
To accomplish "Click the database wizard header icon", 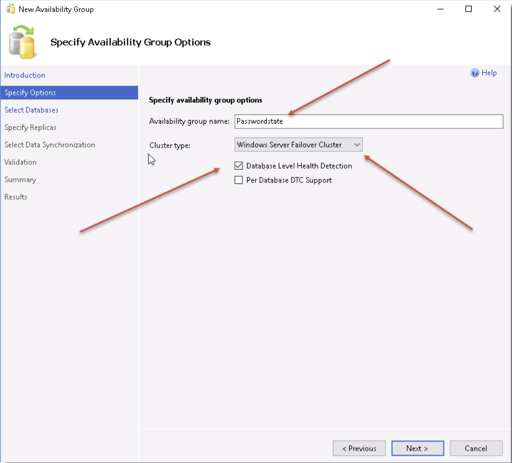I will click(22, 42).
